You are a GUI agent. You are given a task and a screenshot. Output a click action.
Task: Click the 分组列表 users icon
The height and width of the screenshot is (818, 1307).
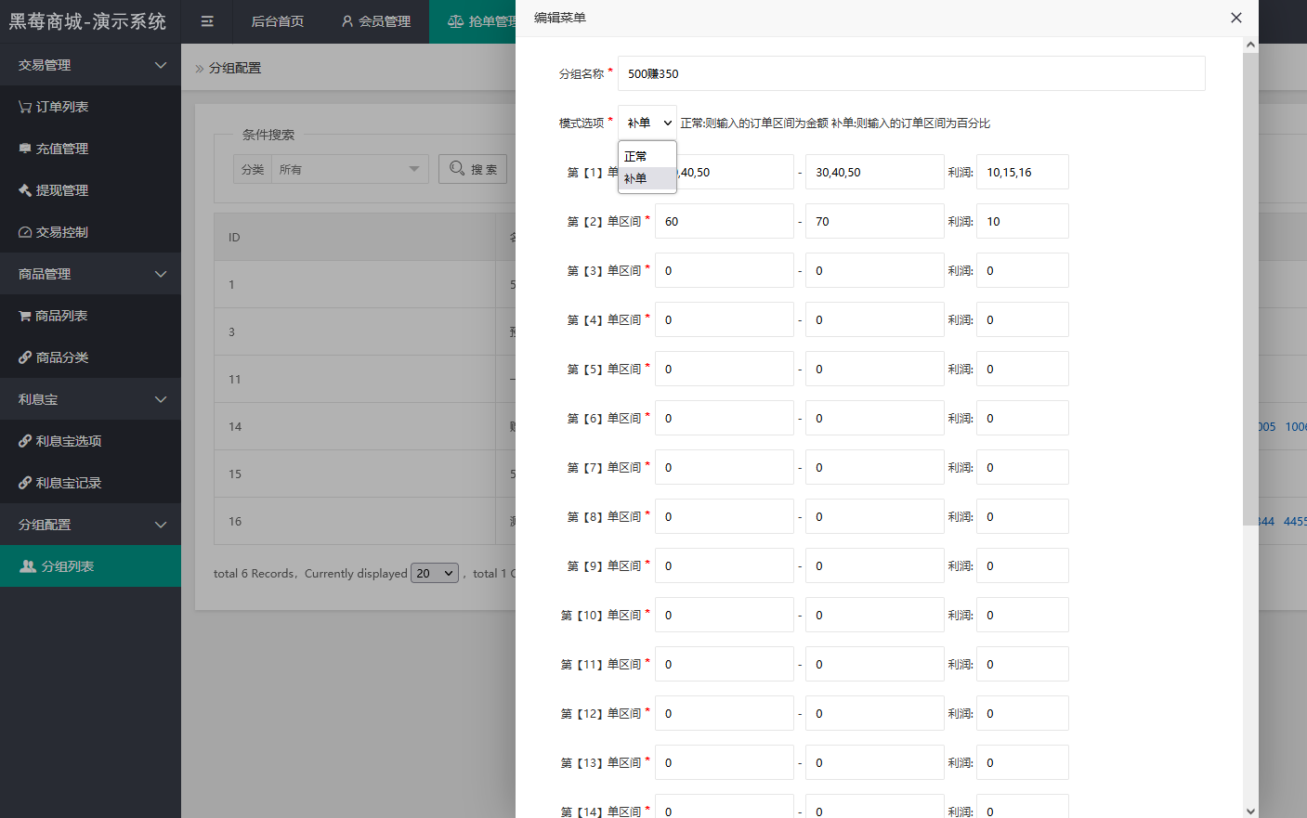click(x=28, y=566)
